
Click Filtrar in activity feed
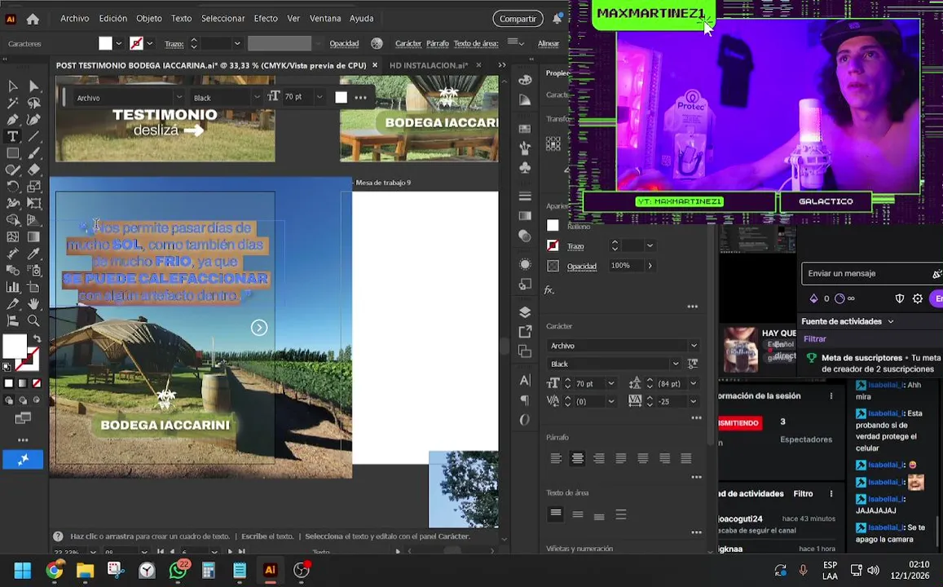pyautogui.click(x=815, y=339)
